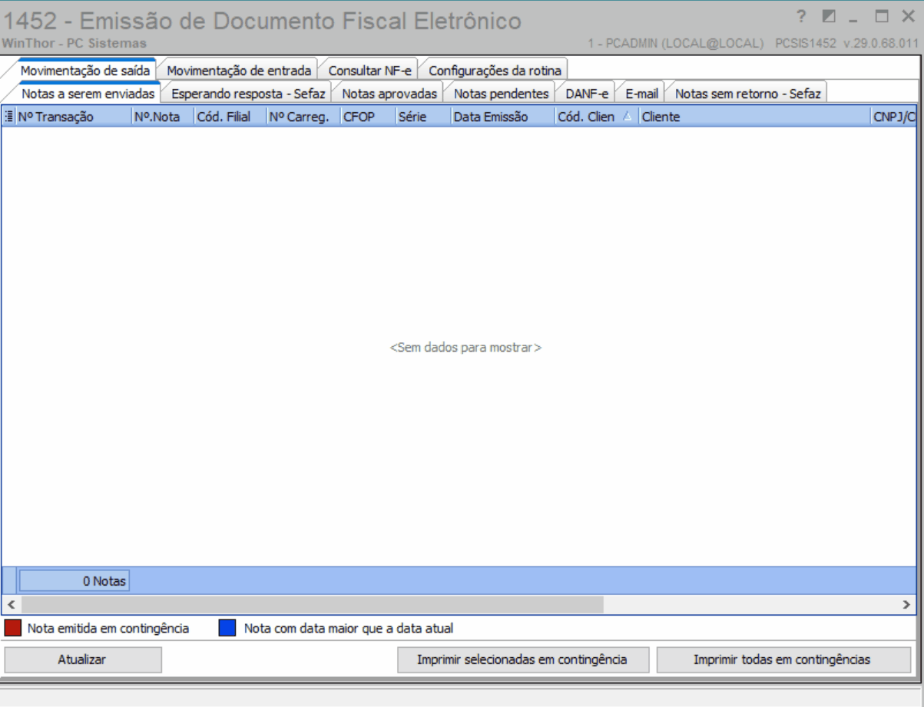Click the Atualizar button

[x=82, y=659]
